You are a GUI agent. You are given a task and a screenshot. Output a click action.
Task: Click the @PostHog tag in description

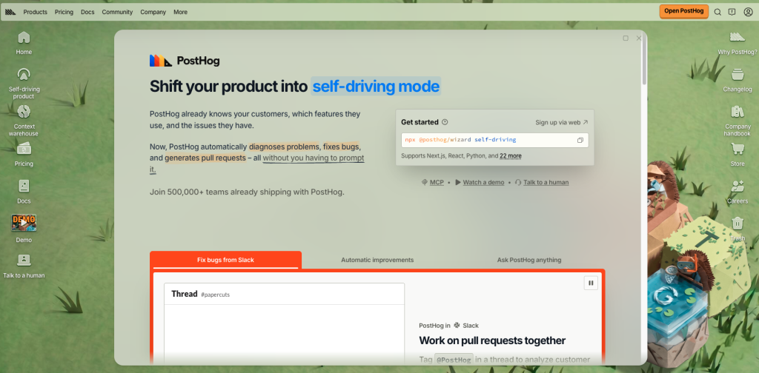pos(454,360)
